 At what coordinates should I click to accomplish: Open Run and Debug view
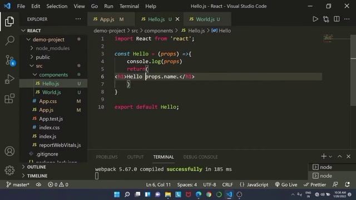[9, 79]
